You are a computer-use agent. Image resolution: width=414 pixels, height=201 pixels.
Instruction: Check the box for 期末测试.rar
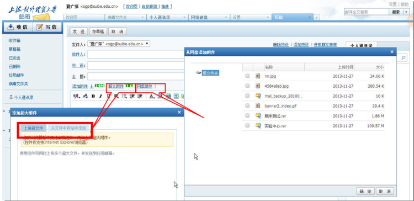247,115
